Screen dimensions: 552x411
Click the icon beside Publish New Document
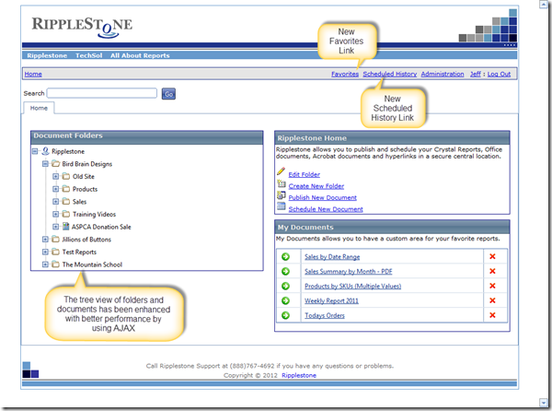click(x=281, y=195)
